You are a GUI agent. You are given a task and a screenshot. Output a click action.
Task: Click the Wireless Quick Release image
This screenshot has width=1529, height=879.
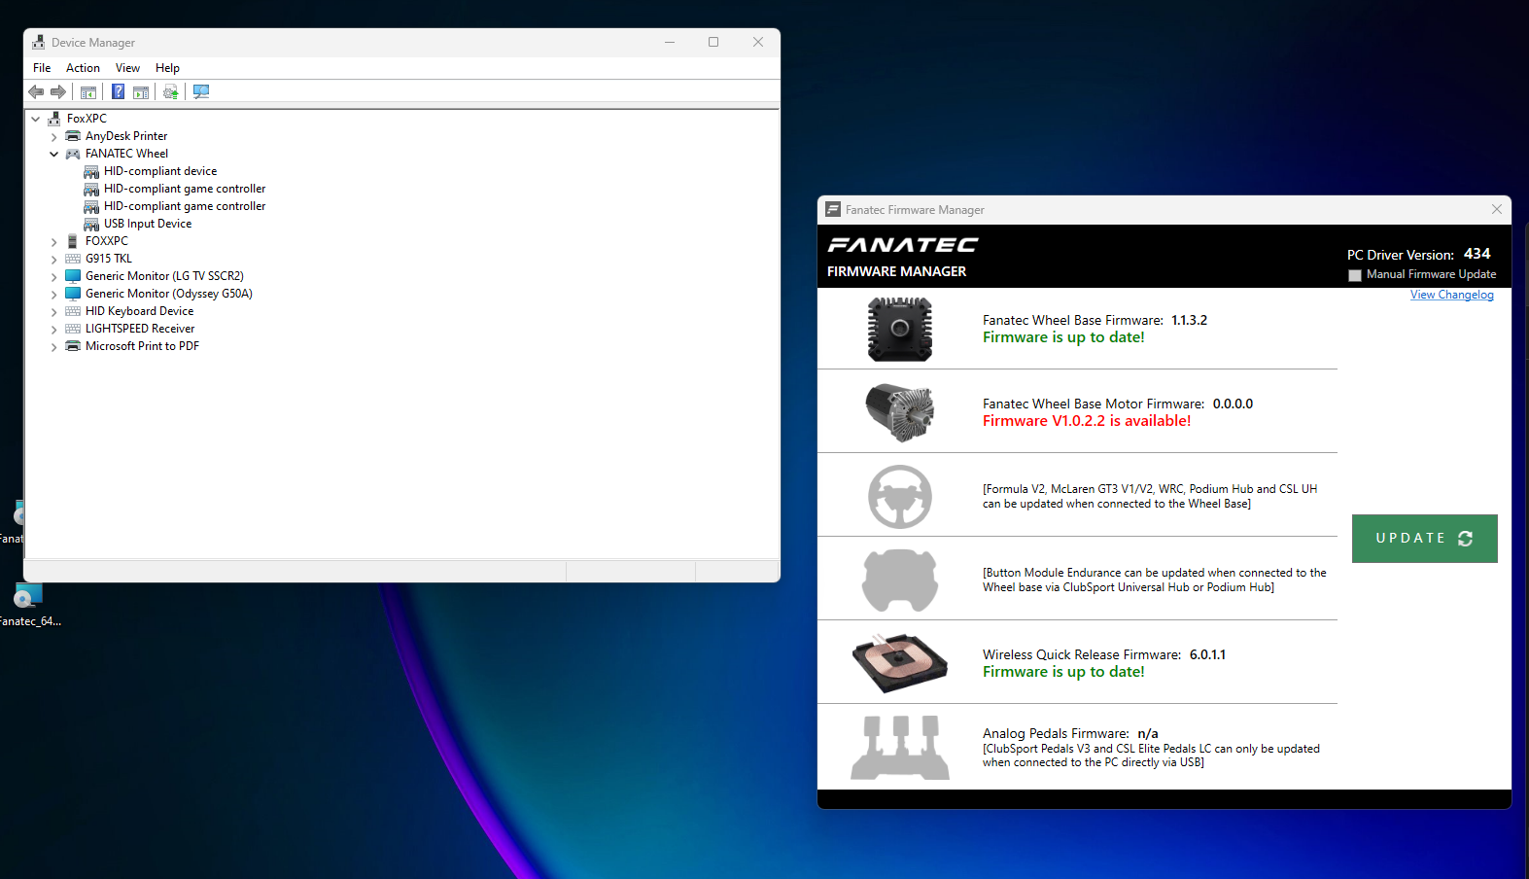[900, 663]
